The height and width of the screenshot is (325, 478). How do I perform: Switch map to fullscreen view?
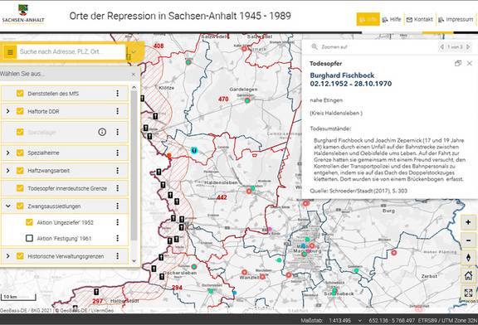[x=468, y=293]
